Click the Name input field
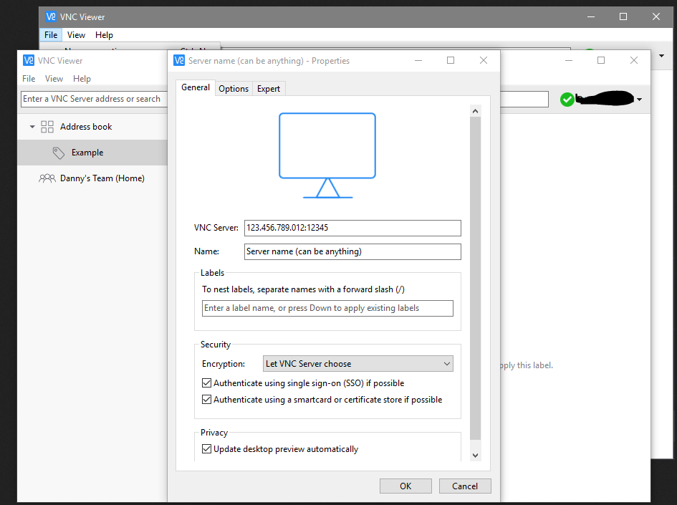Image resolution: width=677 pixels, height=505 pixels. [352, 251]
